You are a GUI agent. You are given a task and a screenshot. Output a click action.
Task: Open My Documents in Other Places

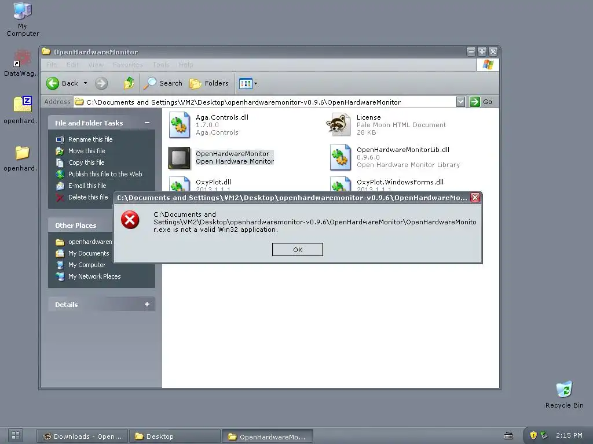[x=89, y=253]
